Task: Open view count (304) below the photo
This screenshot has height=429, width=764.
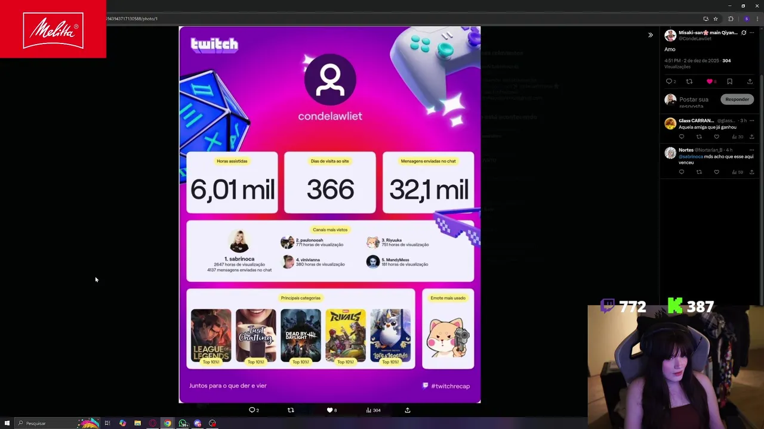Action: point(373,410)
